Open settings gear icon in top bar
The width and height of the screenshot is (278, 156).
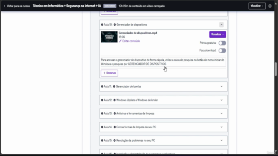pyautogui.click(x=270, y=6)
